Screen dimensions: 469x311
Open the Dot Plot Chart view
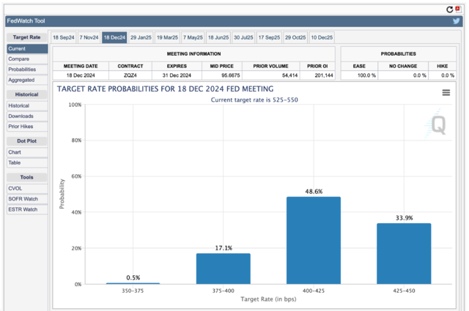(x=15, y=152)
